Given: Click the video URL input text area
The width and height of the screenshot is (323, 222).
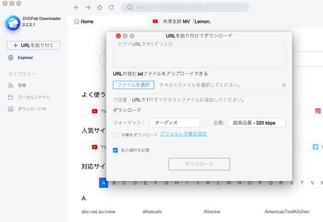Looking at the screenshot, I should 199,54.
